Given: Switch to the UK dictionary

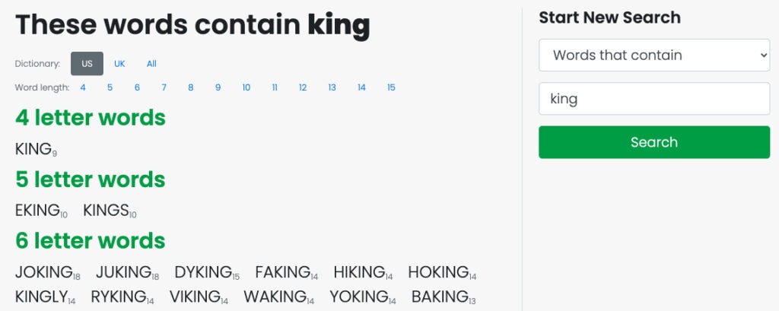Looking at the screenshot, I should point(119,64).
